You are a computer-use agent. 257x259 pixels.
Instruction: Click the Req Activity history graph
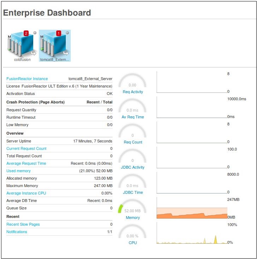tap(192, 82)
